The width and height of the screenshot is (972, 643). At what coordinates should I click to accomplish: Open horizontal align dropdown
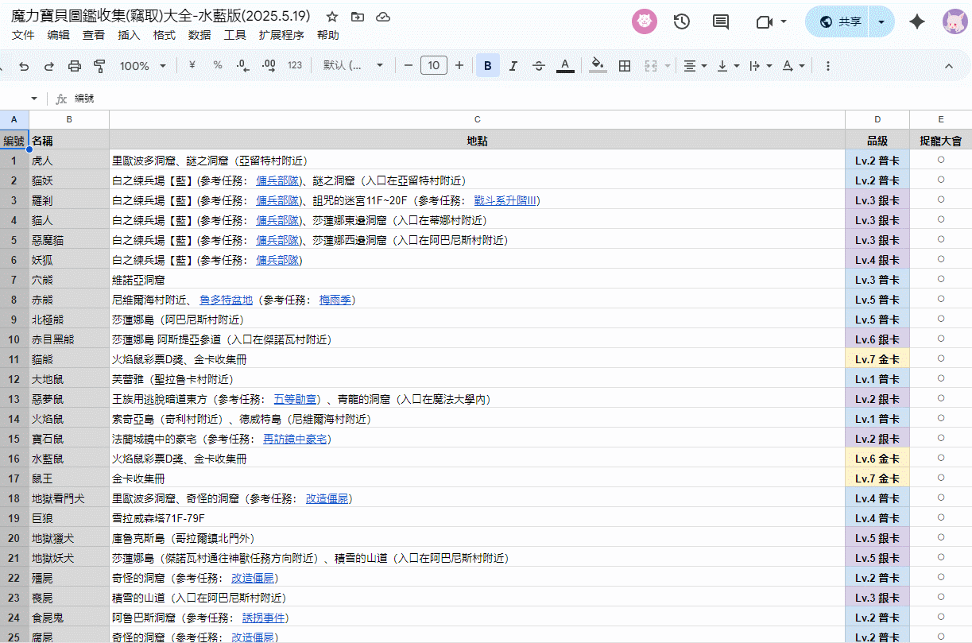click(x=695, y=66)
